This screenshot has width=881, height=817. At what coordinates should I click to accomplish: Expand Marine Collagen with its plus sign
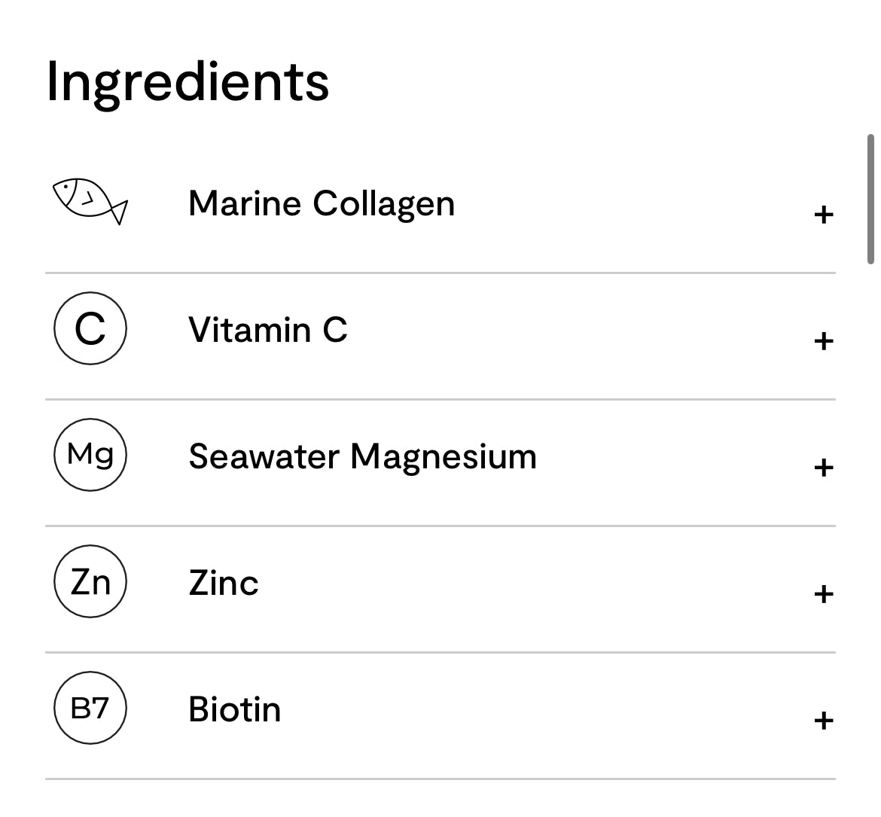click(x=823, y=215)
